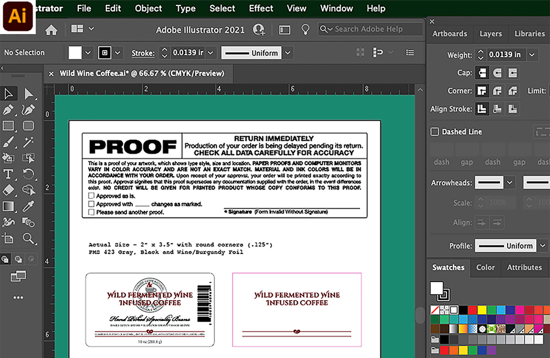The height and width of the screenshot is (358, 550).
Task: Select the Curvature tool
Action: coord(29,110)
